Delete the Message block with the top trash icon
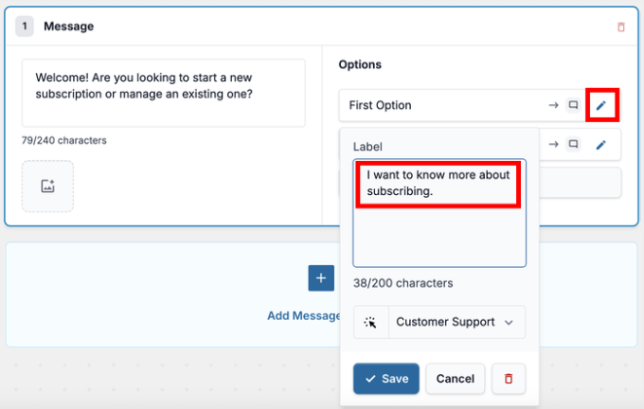 (x=621, y=27)
